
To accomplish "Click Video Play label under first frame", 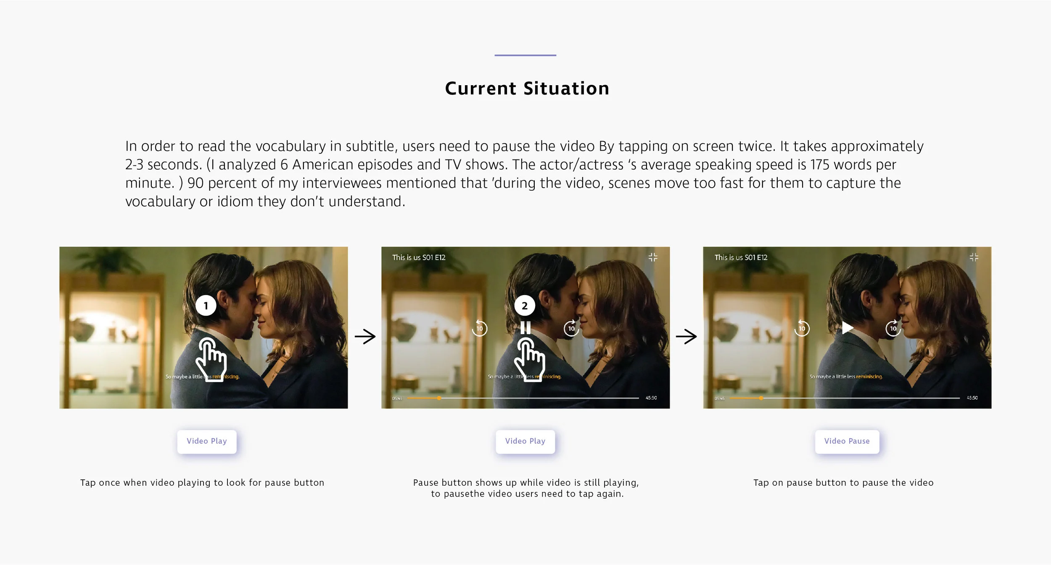I will click(206, 441).
